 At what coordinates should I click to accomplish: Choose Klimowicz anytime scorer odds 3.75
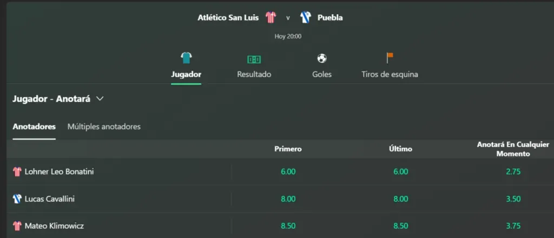[x=513, y=226]
